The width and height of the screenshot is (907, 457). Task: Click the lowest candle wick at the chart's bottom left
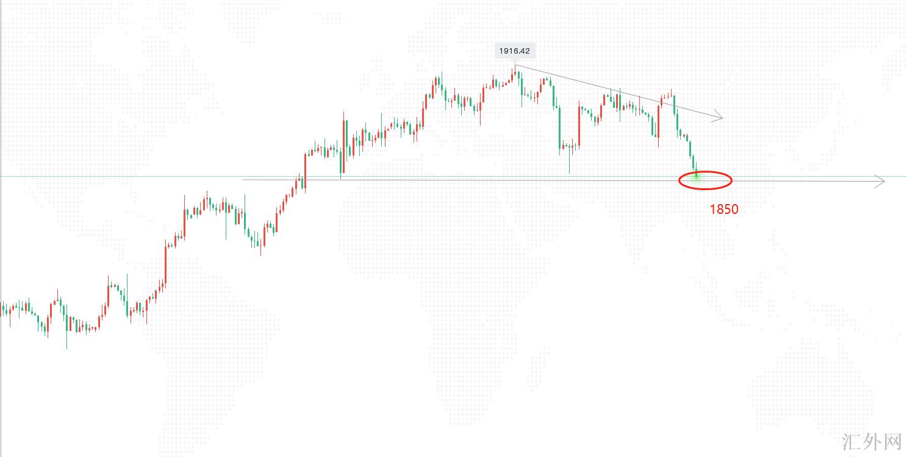66,341
